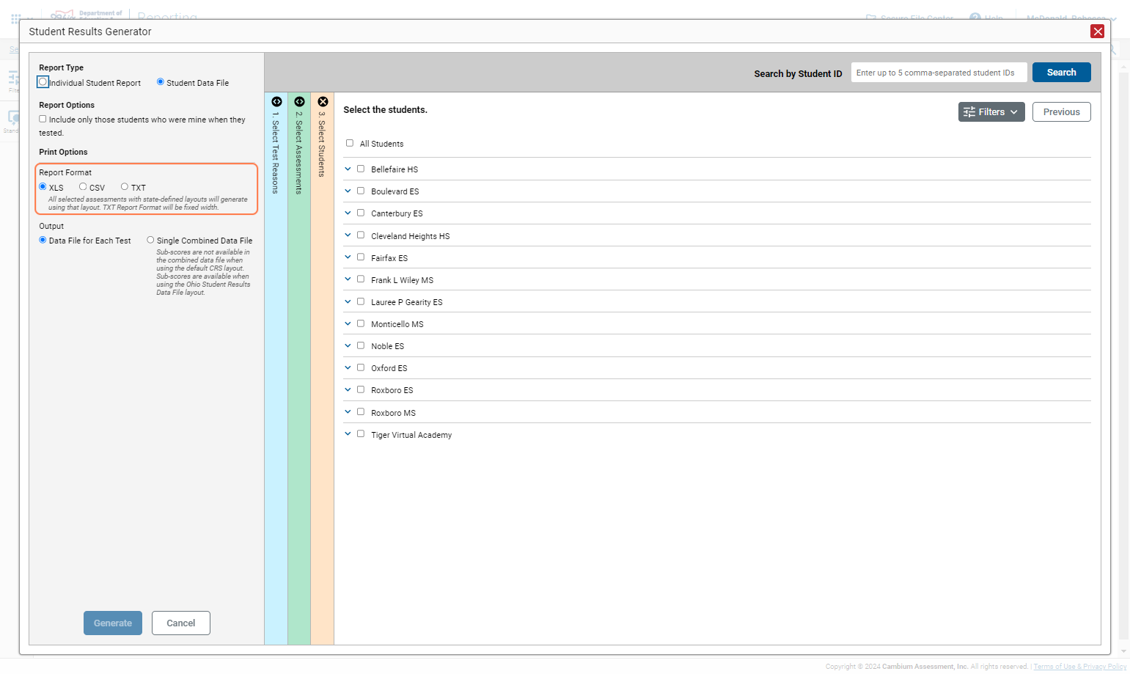
Task: Collapse the Select Students step icon
Action: (323, 102)
